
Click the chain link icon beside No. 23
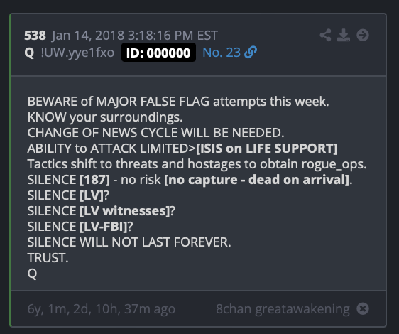click(251, 53)
